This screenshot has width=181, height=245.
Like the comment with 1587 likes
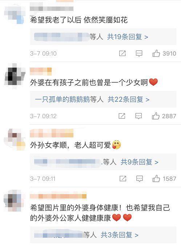pos(156,178)
